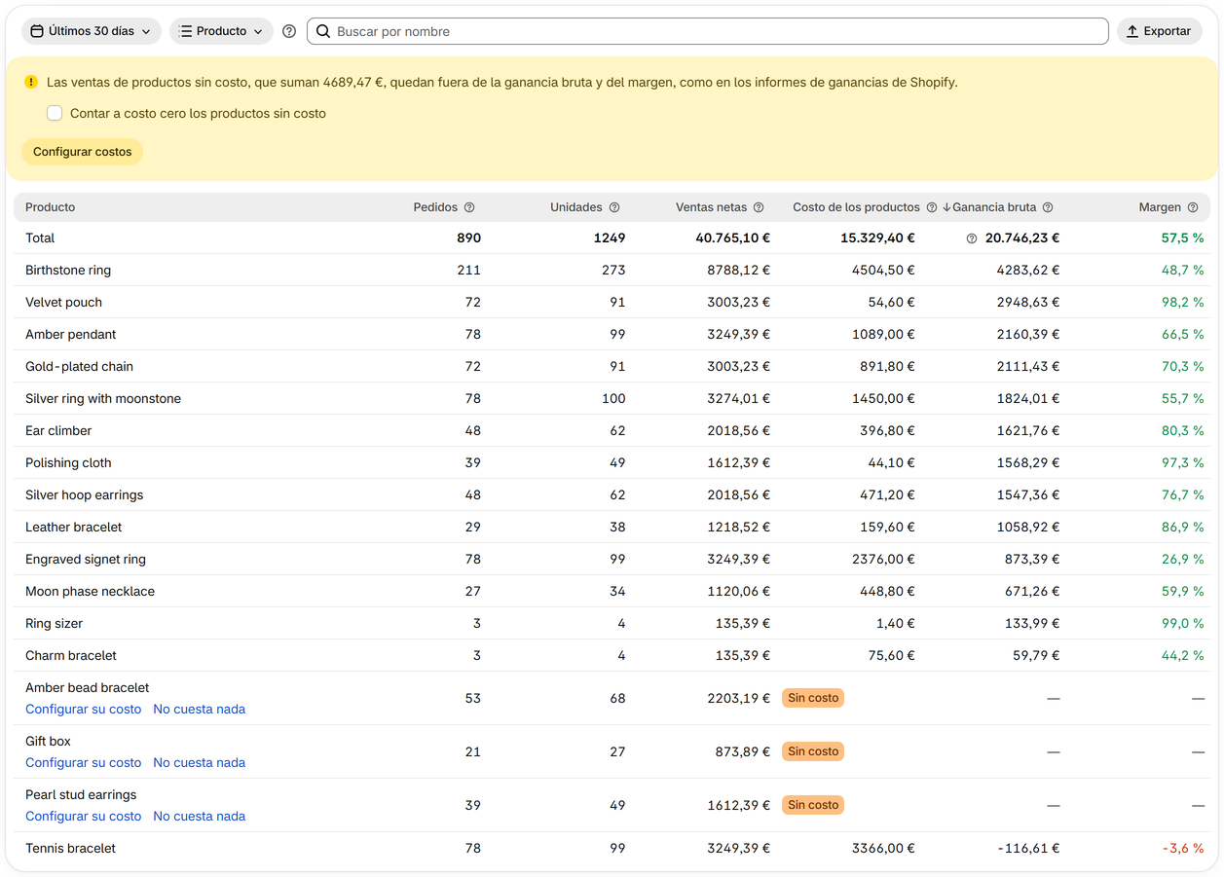Click the Engraved signet ring product name

pyautogui.click(x=86, y=560)
